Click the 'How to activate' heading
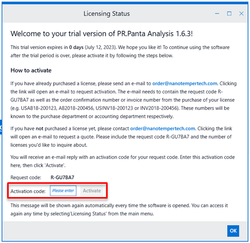 pos(31,70)
